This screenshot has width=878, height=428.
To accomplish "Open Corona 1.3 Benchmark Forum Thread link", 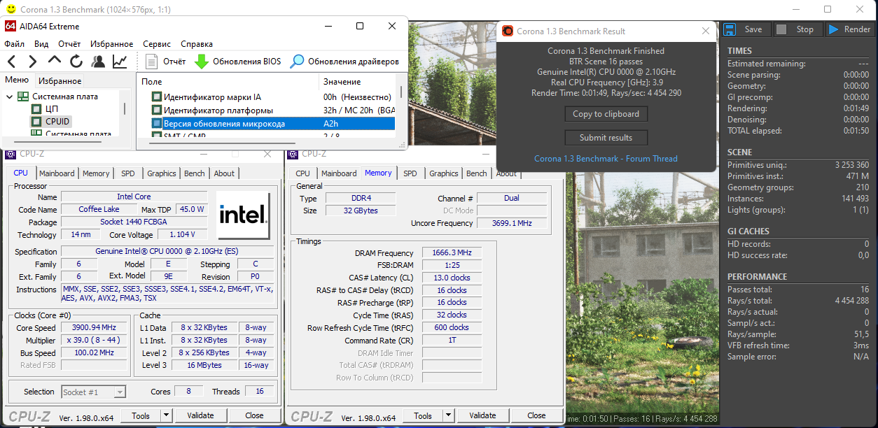I will point(606,159).
